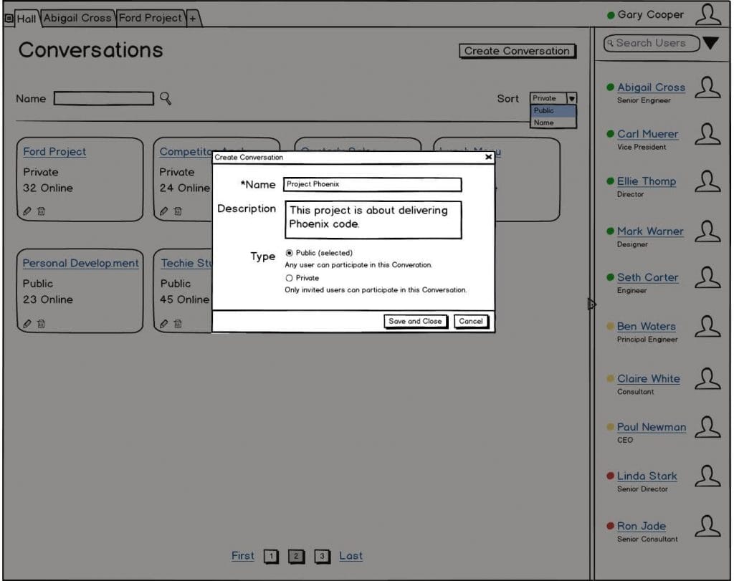The width and height of the screenshot is (734, 581).
Task: Open Carl Muerer profile link
Action: (x=648, y=134)
